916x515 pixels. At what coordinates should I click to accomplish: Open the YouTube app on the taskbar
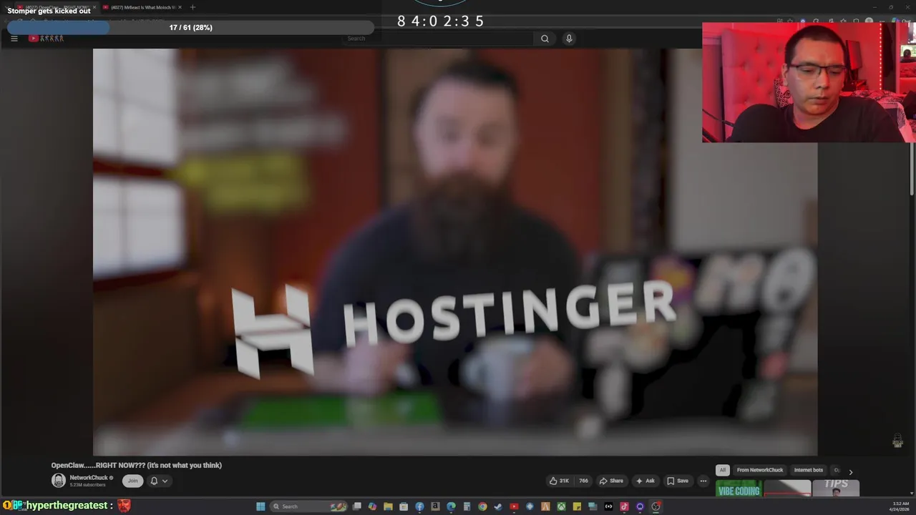514,506
